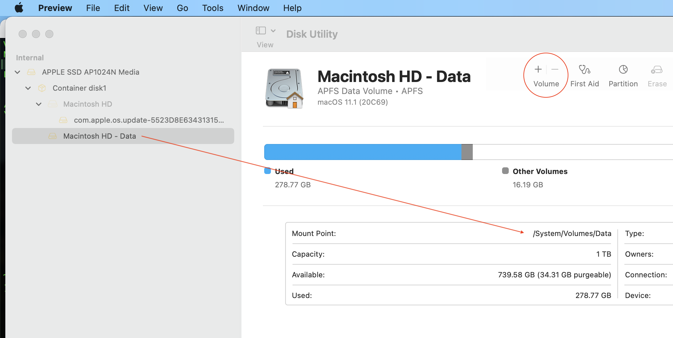Open the Preview application menu

coord(55,8)
